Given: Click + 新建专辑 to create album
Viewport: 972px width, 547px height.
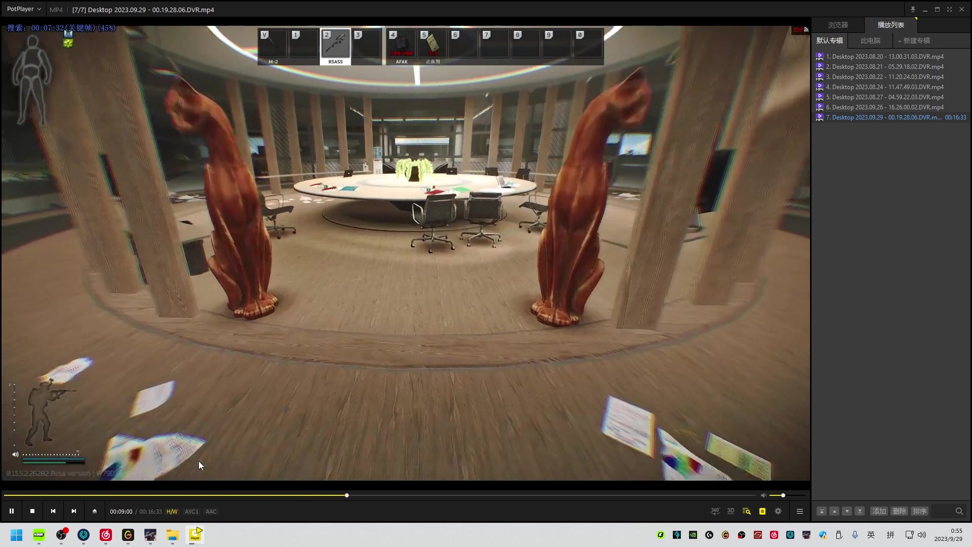Looking at the screenshot, I should pyautogui.click(x=914, y=41).
